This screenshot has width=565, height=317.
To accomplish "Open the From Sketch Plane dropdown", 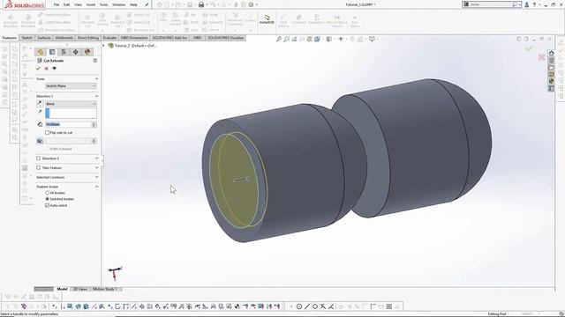I will [x=71, y=86].
